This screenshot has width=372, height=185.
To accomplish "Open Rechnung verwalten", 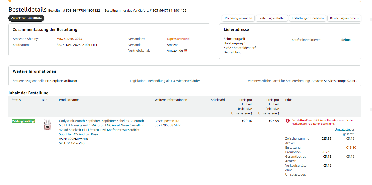I will point(238,18).
